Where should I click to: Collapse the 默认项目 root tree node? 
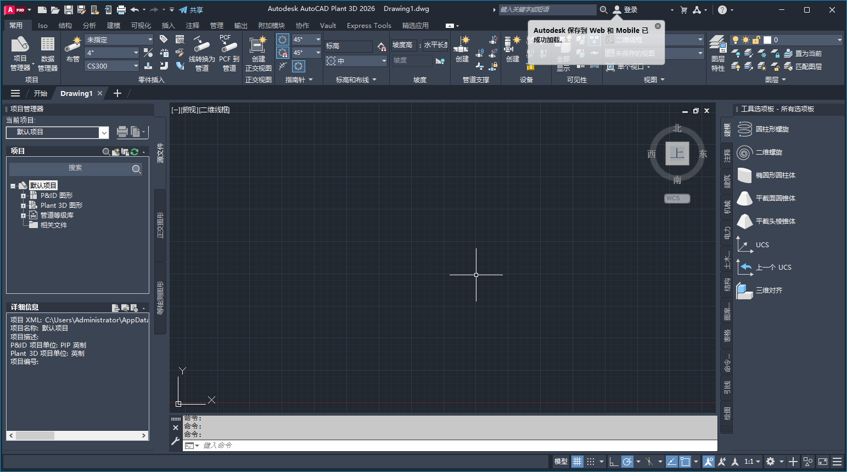tap(13, 186)
